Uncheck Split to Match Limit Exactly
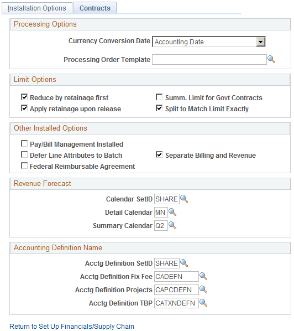294x331 pixels. click(x=159, y=108)
